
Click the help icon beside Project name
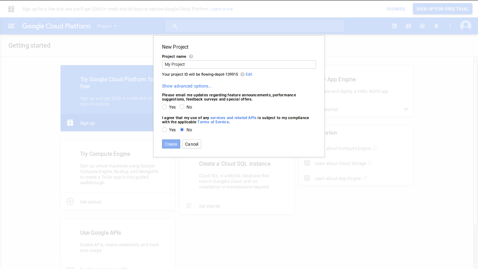tap(191, 56)
